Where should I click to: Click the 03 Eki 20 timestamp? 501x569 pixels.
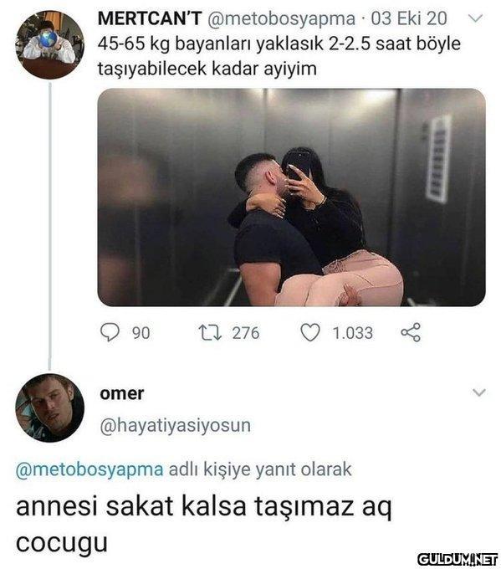click(x=408, y=18)
